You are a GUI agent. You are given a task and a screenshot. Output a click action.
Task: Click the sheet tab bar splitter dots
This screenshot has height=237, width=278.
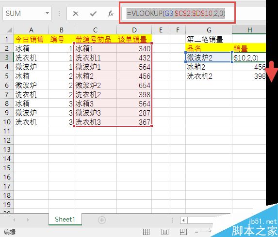172,220
